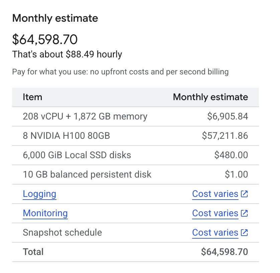This screenshot has height=273, width=280.
Task: Click the "Monthly estimate" column header
Action: (210, 97)
